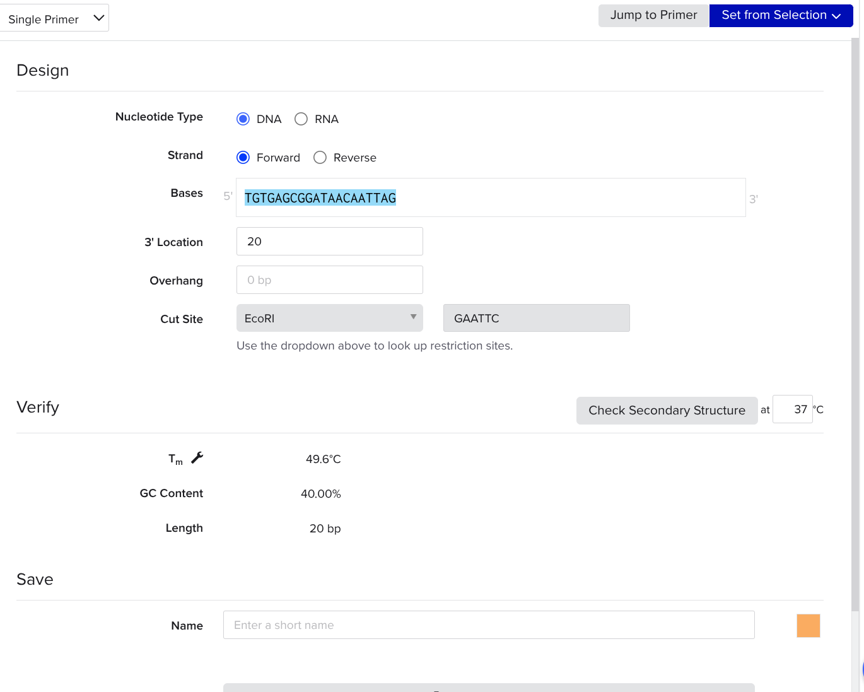Click the Jump to Primer button

tap(654, 16)
